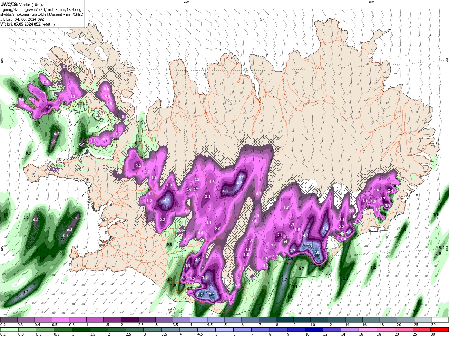This screenshot has width=449, height=337.
Task: Pick the light violet lower swatch between 14 and 16
Action: click(350, 330)
